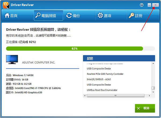The height and width of the screenshot is (118, 161).
Task: Click the 932 GB & 112 GB disk line
Action: tap(19, 84)
